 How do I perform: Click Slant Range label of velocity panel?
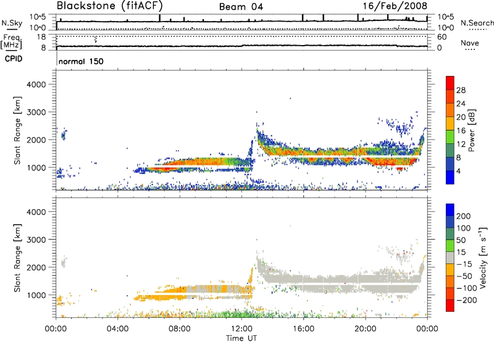coord(17,258)
